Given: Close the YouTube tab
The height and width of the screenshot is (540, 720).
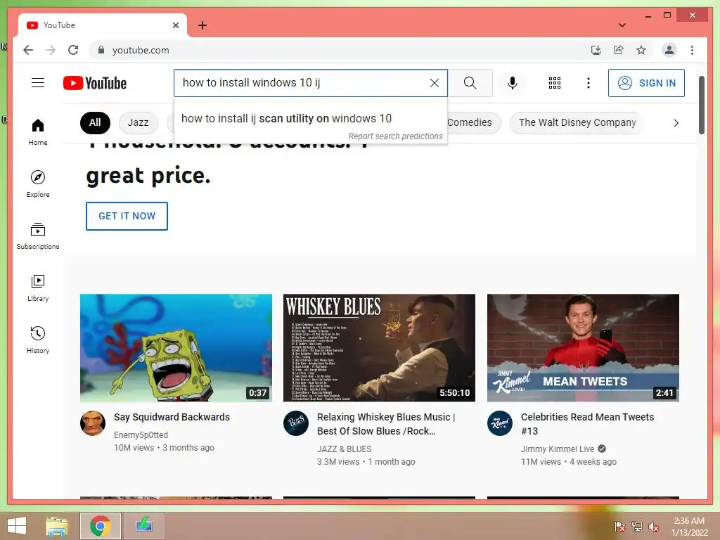Looking at the screenshot, I should tap(175, 25).
